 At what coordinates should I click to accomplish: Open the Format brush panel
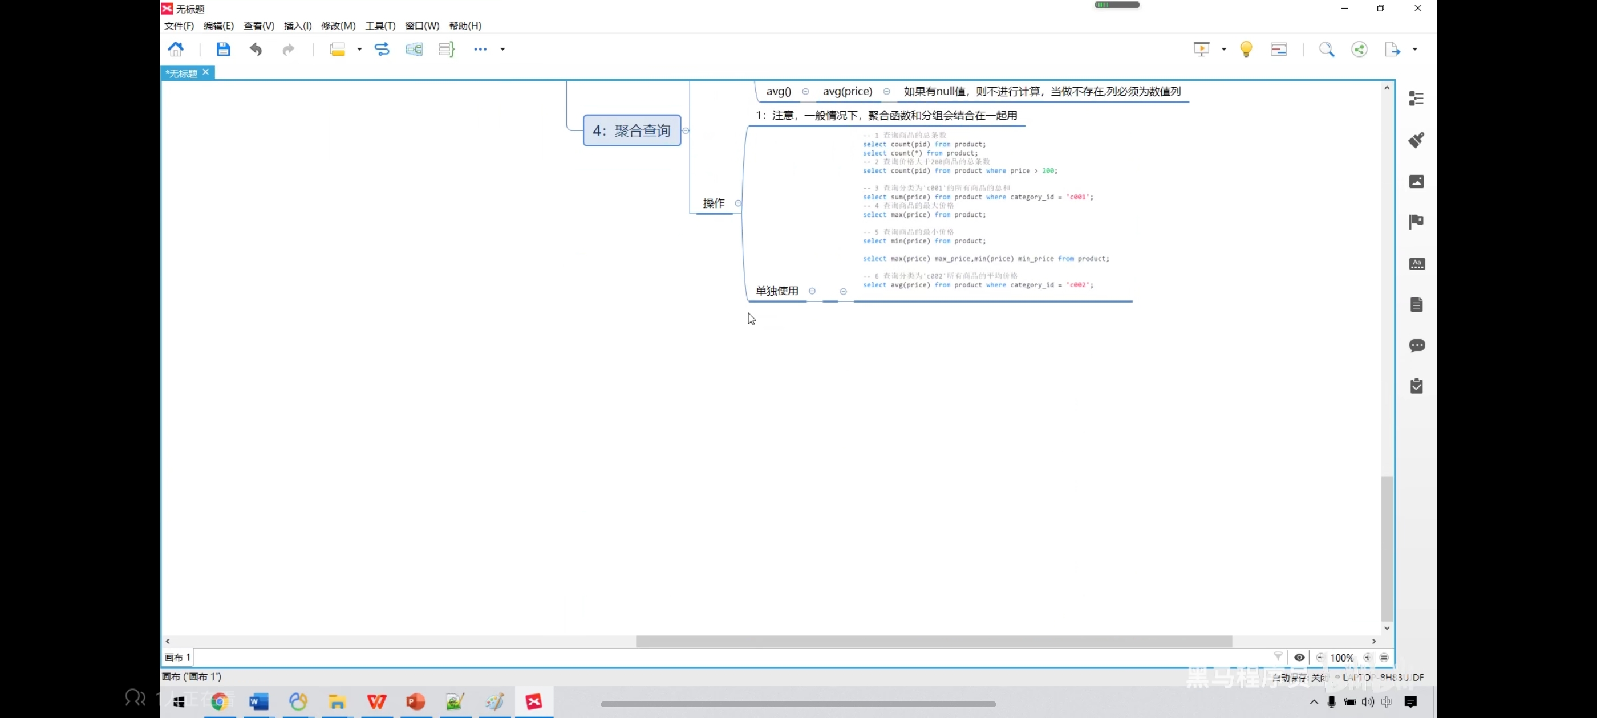point(1416,140)
